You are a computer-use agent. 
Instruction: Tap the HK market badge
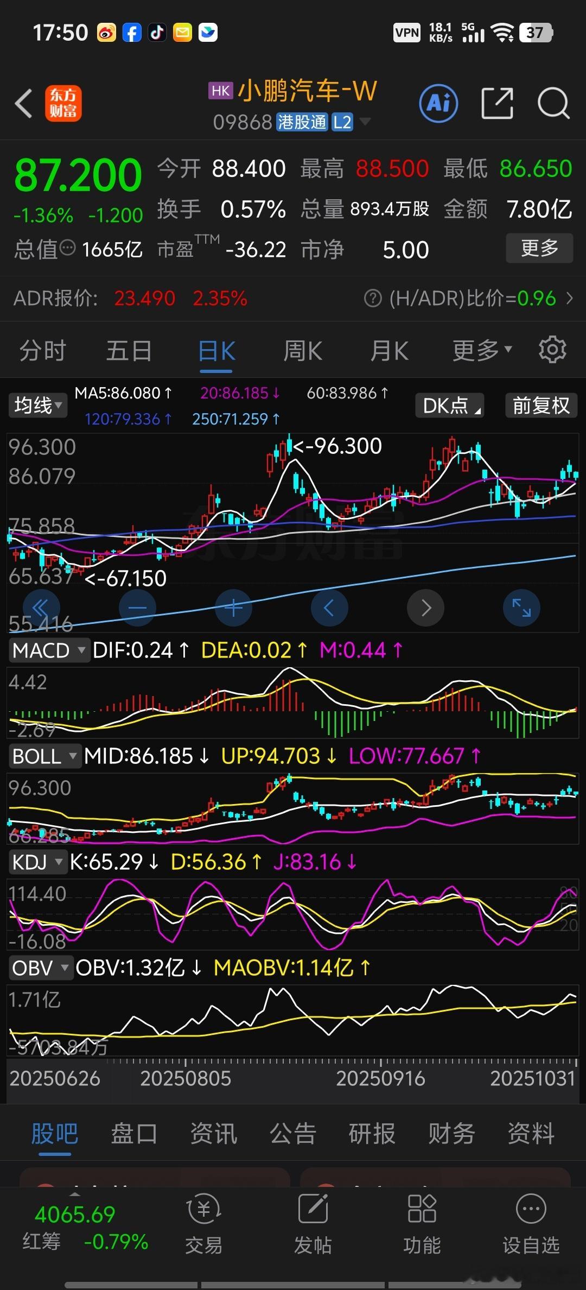221,91
